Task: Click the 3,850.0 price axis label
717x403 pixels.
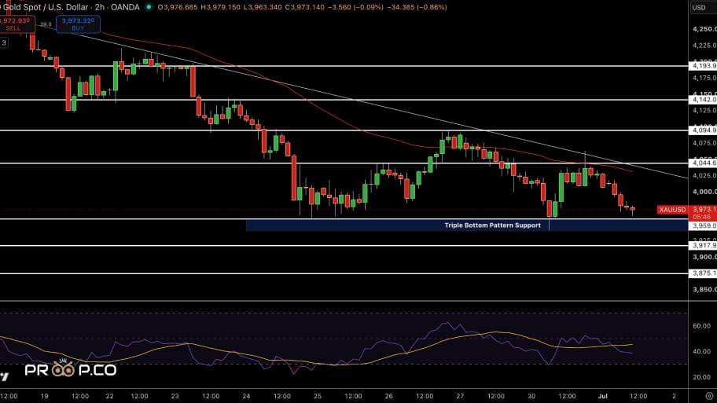Action: 704,289
